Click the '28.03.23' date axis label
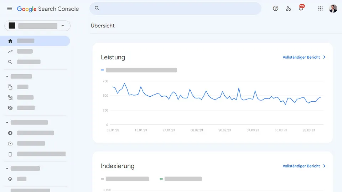 pos(309,130)
